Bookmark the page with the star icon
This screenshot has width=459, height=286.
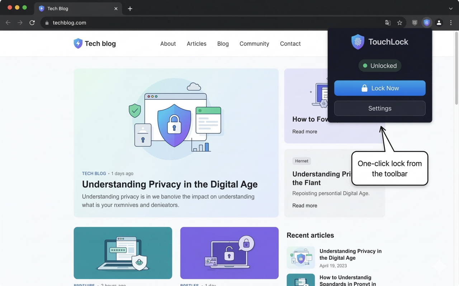pyautogui.click(x=400, y=23)
